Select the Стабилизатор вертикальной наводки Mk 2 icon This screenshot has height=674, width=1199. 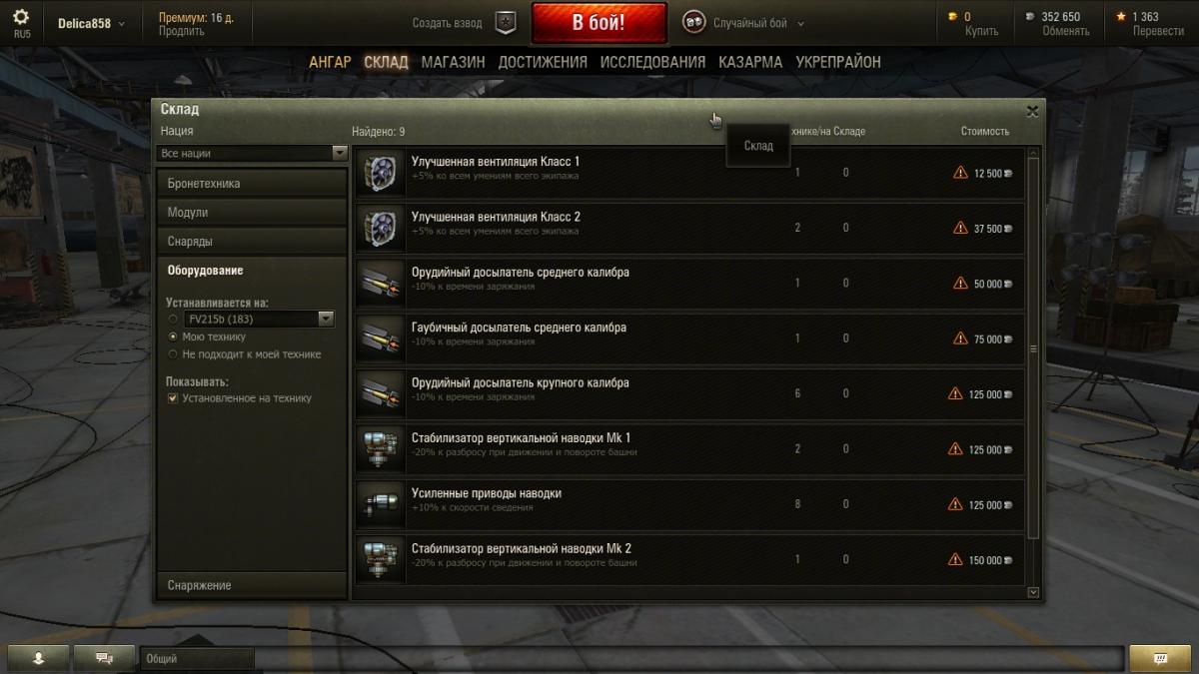(x=380, y=560)
